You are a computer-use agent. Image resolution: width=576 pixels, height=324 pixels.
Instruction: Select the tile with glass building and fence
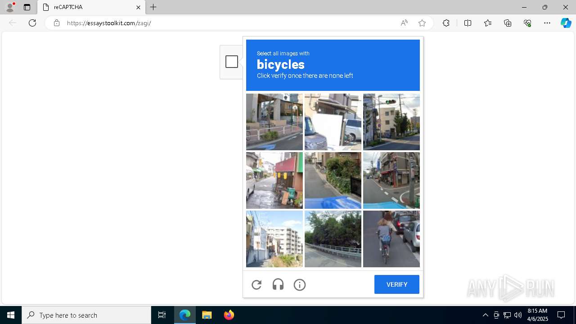coord(274,122)
